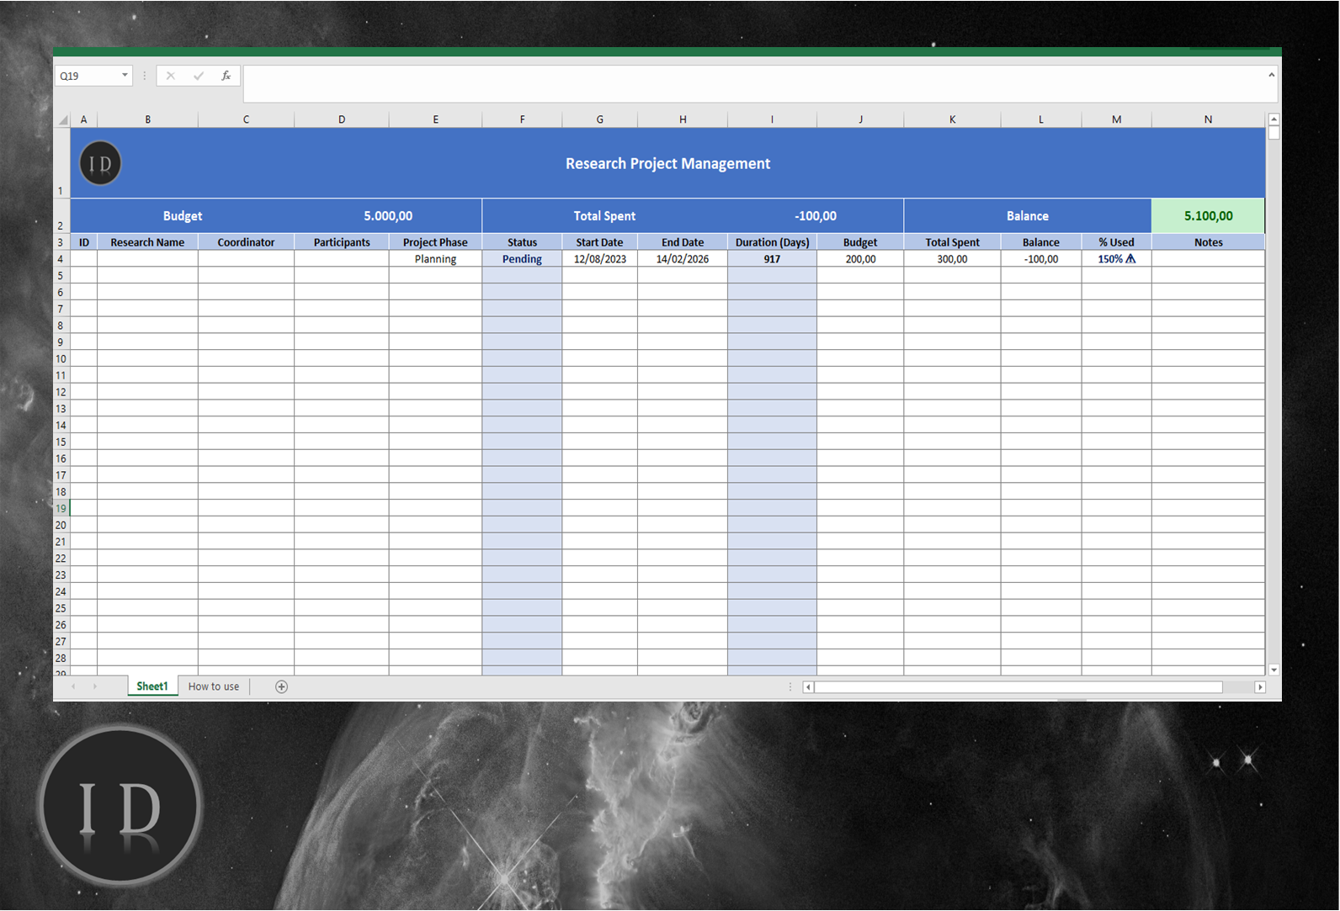Screen dimensions: 1340x911
Task: Open the Name Box dropdown arrow
Action: [125, 76]
